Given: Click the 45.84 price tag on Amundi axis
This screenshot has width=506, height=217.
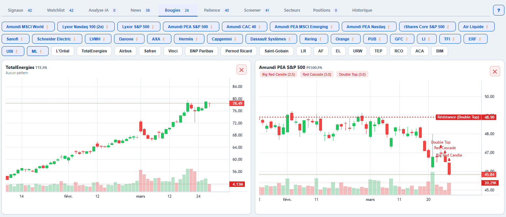Looking at the screenshot, I should (x=489, y=175).
